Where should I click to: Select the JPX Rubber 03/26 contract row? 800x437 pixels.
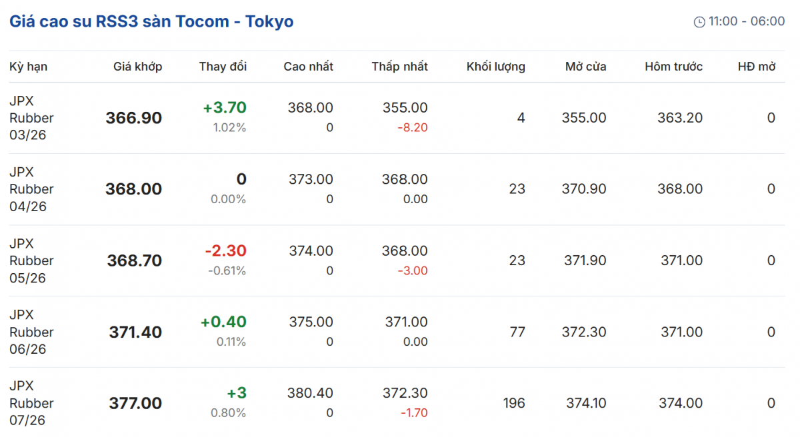pyautogui.click(x=31, y=118)
